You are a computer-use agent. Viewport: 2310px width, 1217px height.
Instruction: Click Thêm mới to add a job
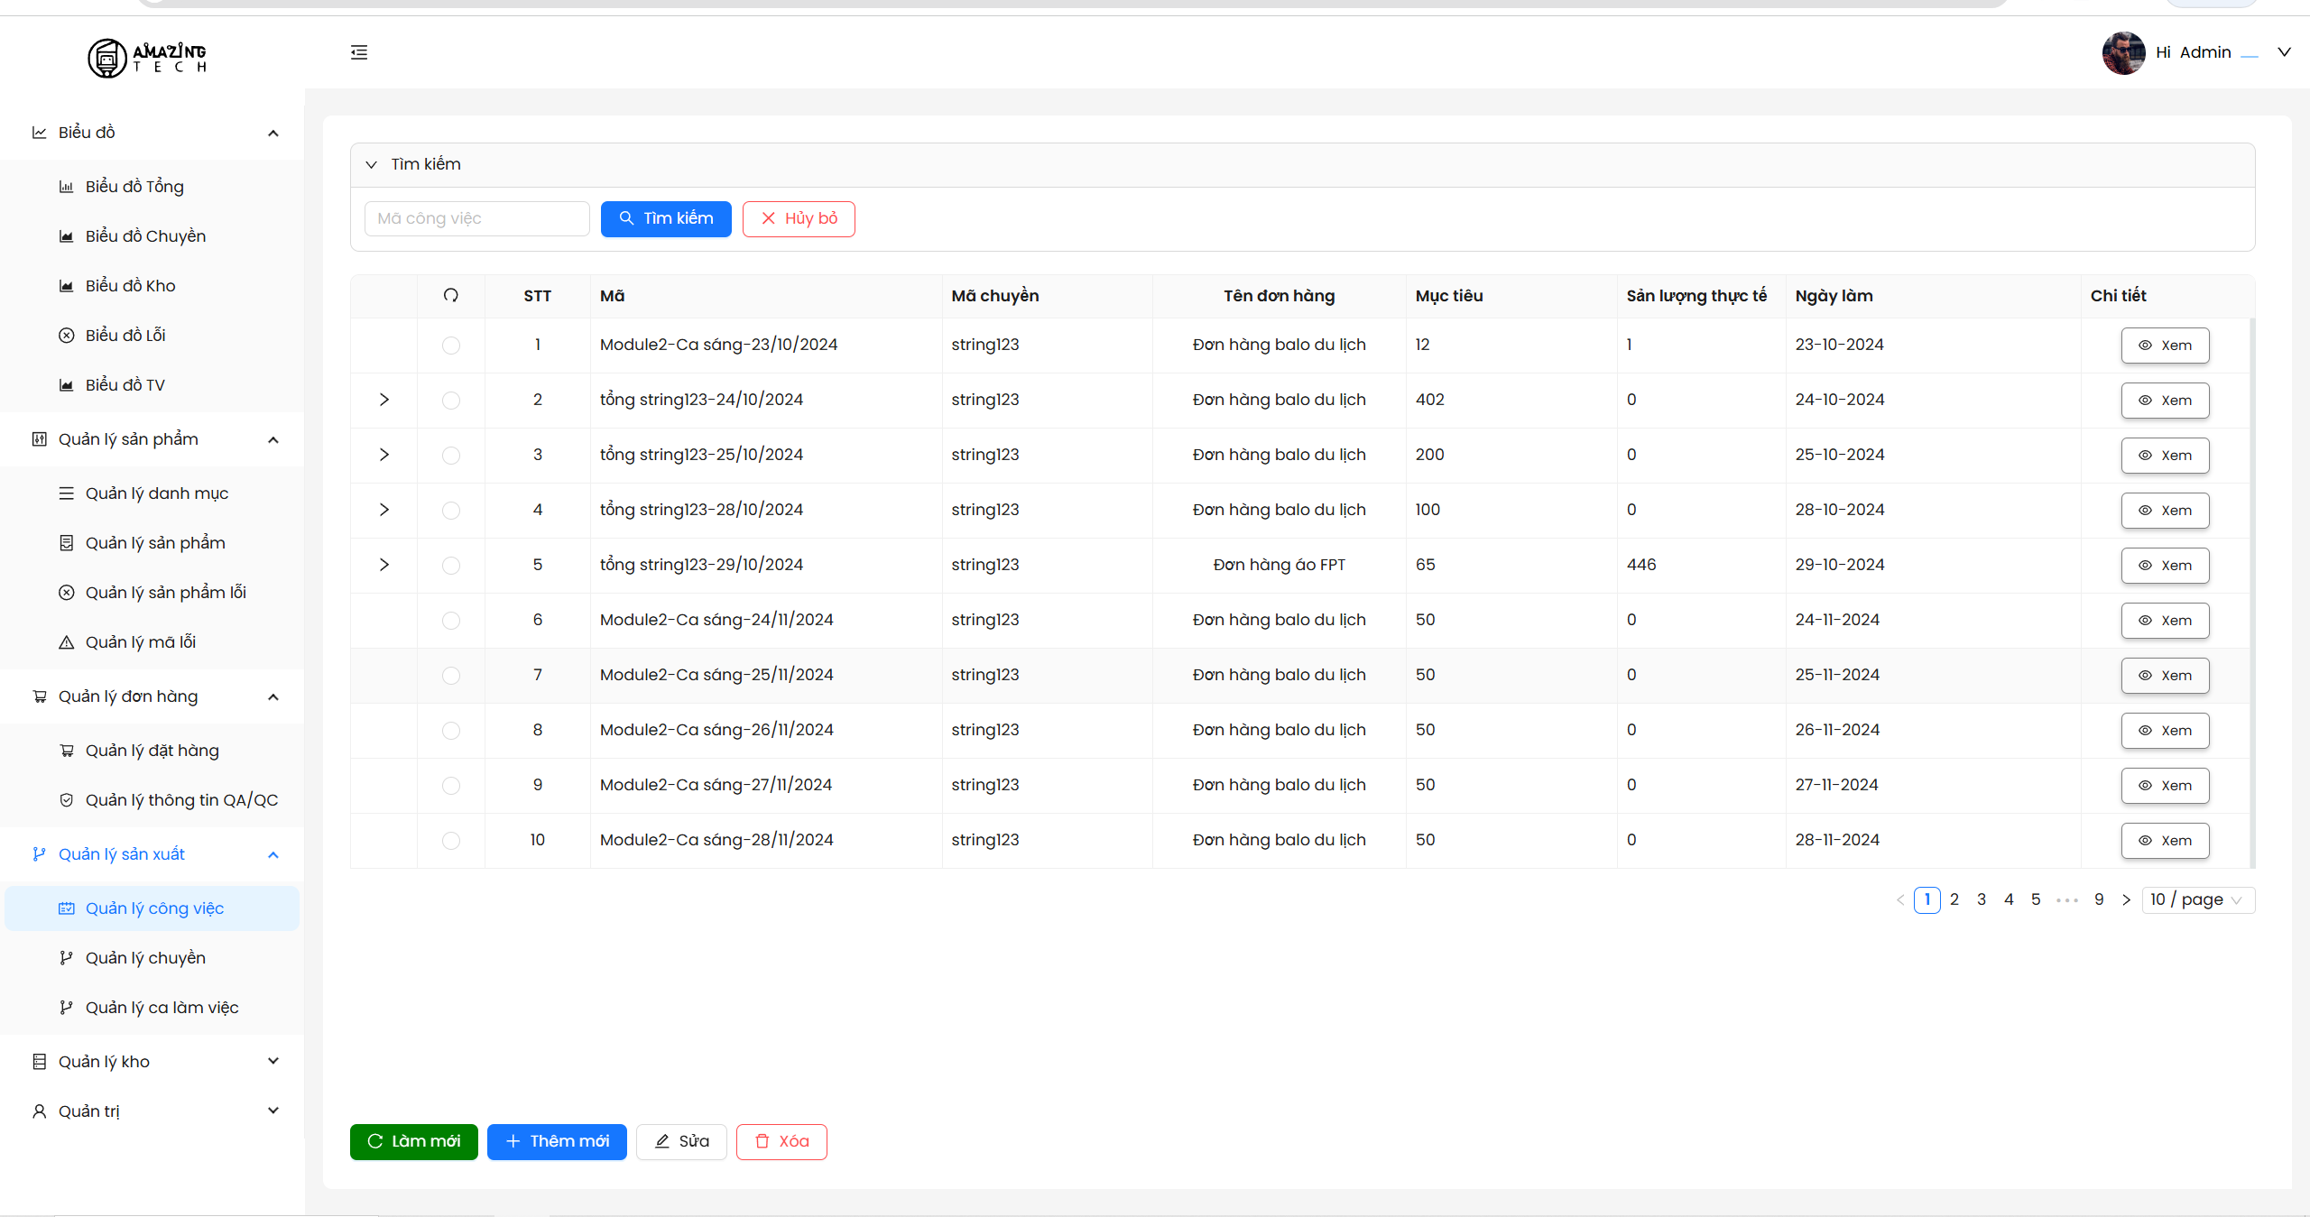click(x=557, y=1141)
